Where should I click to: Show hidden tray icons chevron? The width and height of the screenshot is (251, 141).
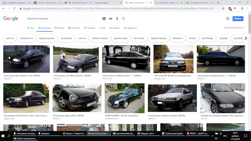point(212,136)
